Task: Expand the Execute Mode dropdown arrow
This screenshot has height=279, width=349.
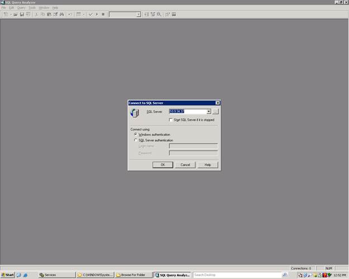Action: click(x=83, y=15)
